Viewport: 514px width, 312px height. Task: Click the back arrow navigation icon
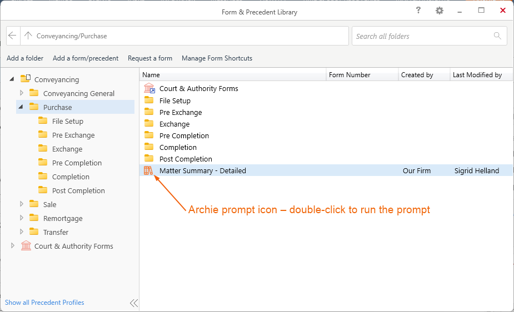tap(13, 36)
